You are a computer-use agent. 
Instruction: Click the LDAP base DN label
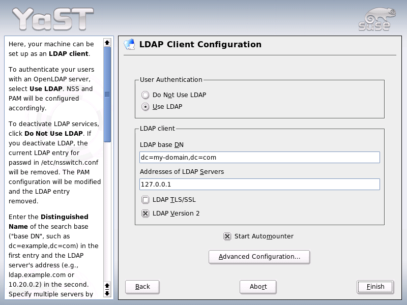pos(162,145)
